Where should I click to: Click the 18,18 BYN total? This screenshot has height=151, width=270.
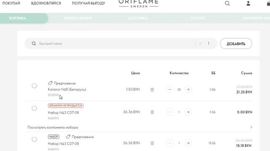(244, 146)
